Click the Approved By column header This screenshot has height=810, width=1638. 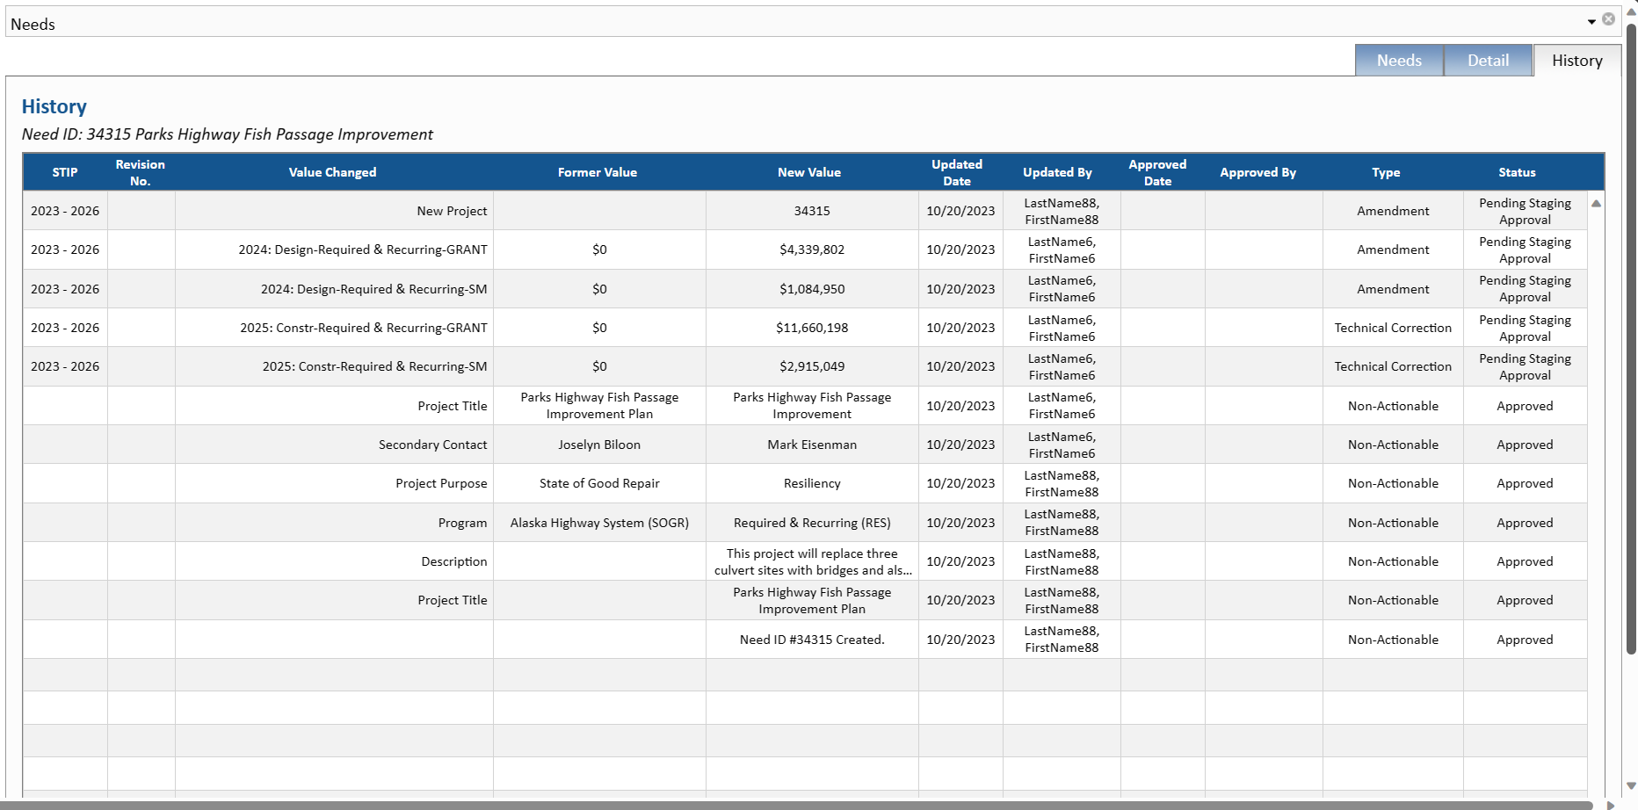pyautogui.click(x=1258, y=172)
